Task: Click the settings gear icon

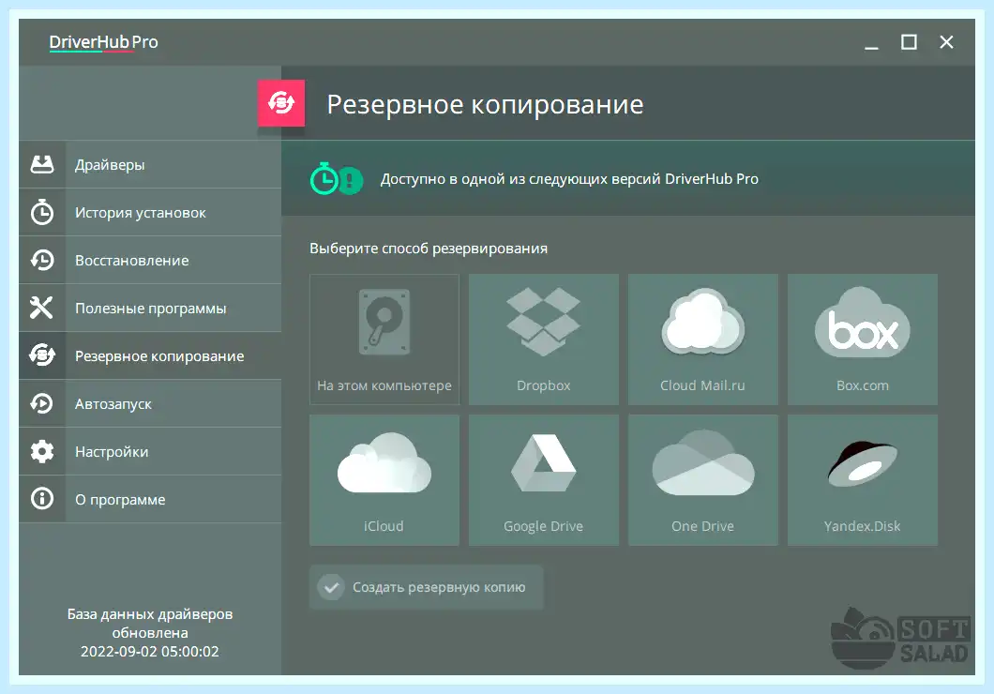Action: 42,451
